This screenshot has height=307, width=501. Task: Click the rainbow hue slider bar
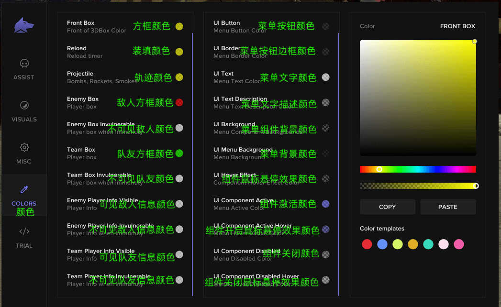coord(418,169)
